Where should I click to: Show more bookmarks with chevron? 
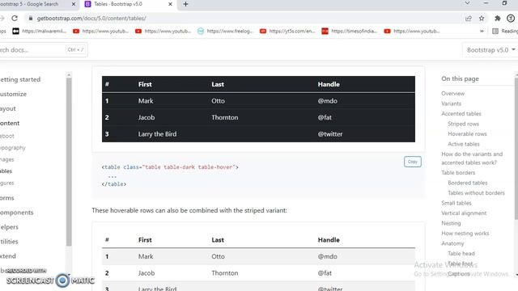(x=482, y=31)
